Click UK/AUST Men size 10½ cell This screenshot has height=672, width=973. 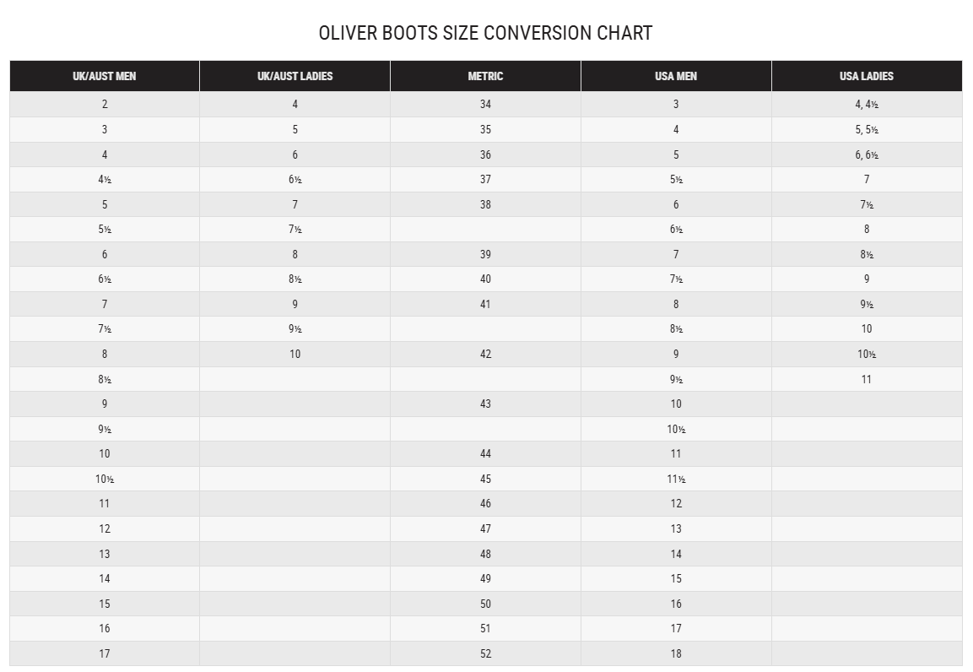coord(105,479)
